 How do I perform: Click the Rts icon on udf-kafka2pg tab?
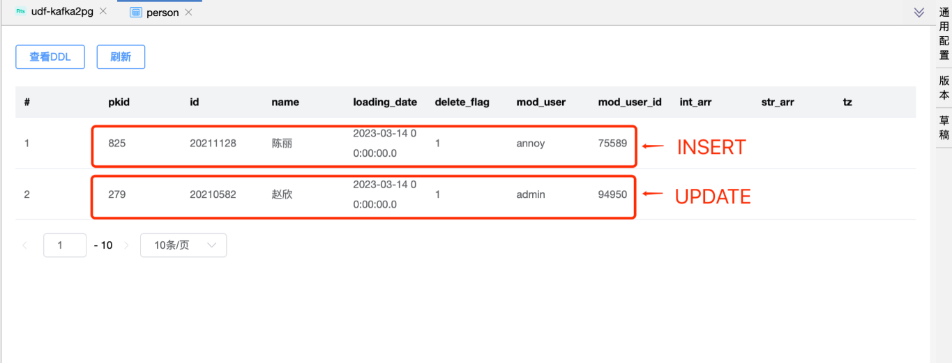tap(21, 11)
